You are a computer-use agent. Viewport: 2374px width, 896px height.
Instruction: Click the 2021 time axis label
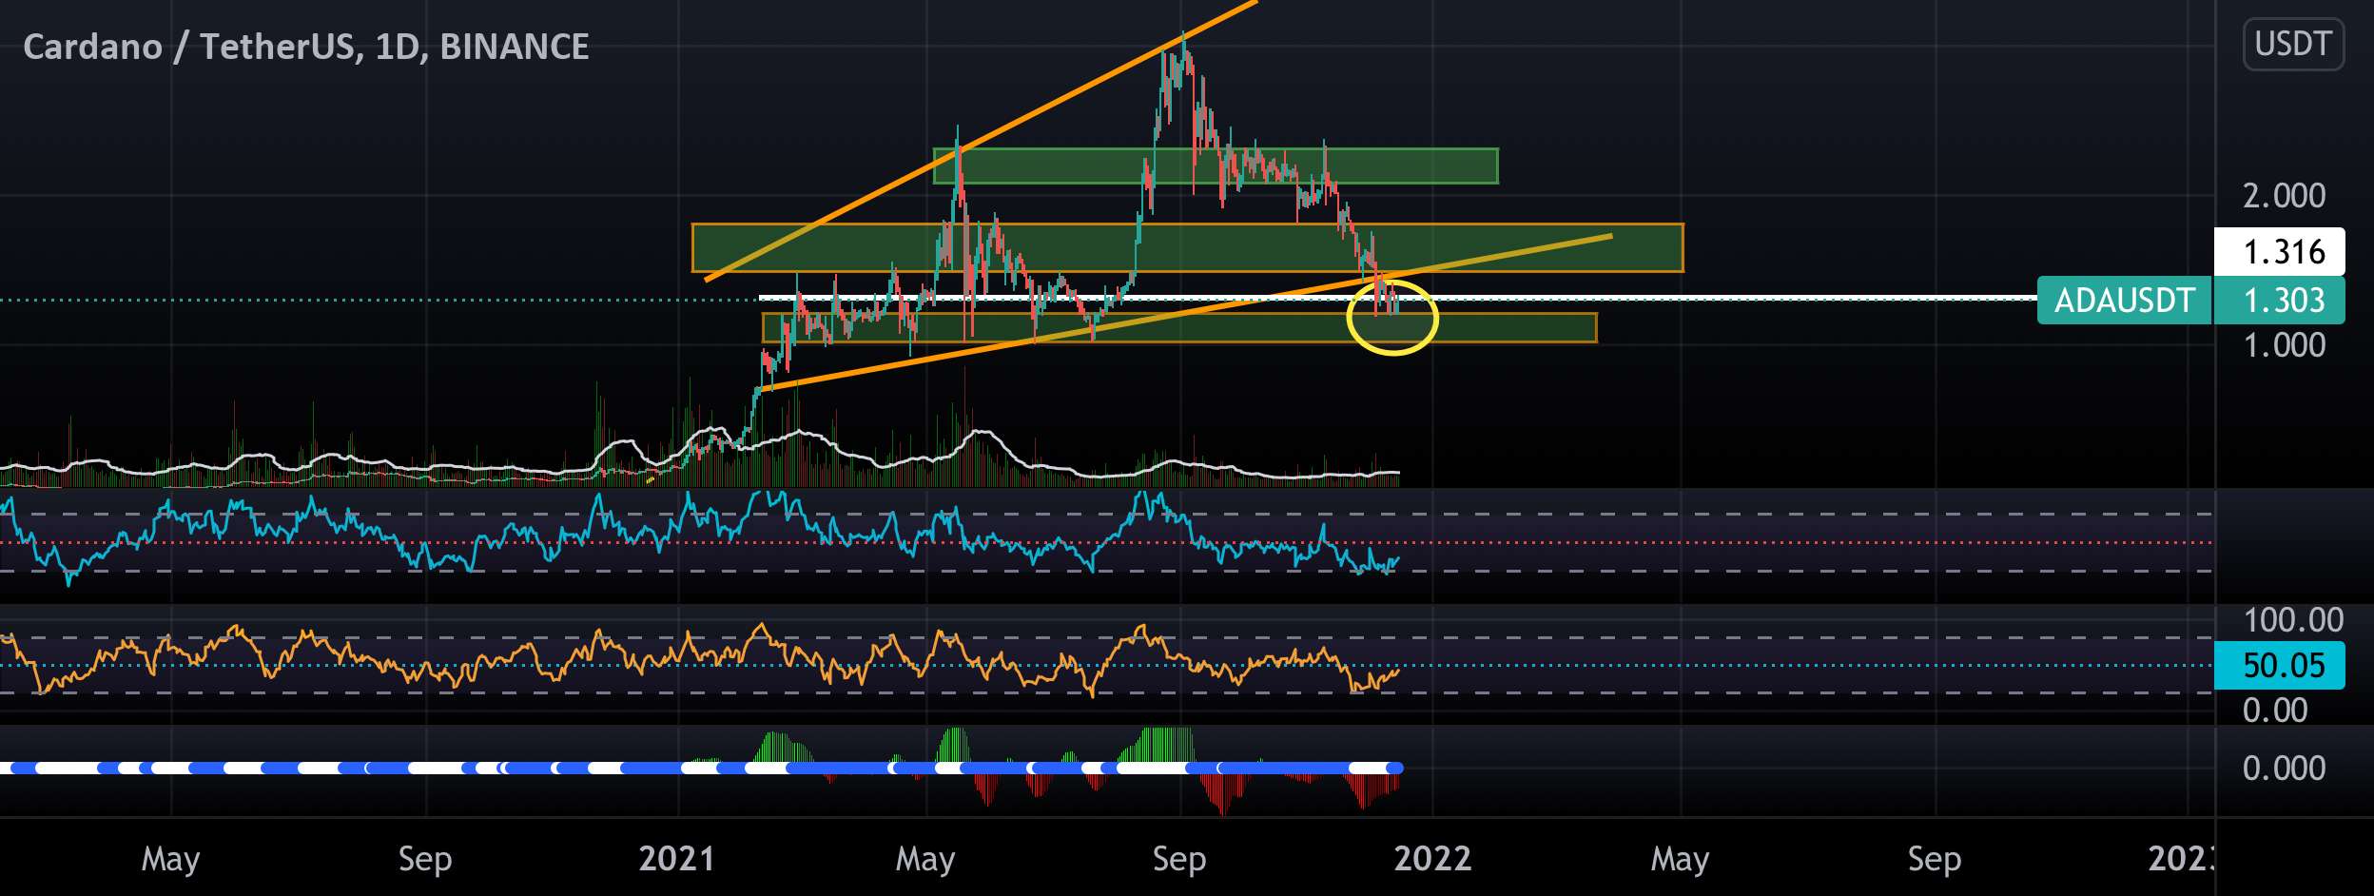[x=676, y=859]
